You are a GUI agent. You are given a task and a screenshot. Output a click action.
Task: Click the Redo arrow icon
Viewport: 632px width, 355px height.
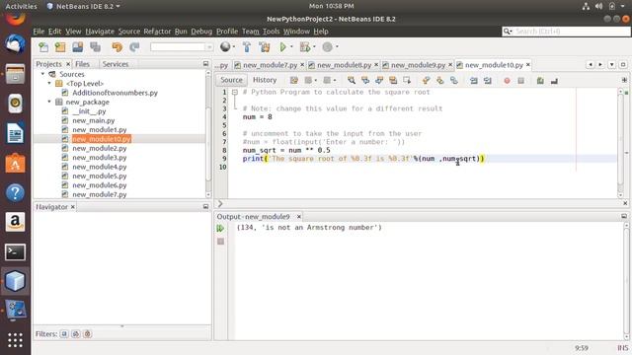coord(134,47)
